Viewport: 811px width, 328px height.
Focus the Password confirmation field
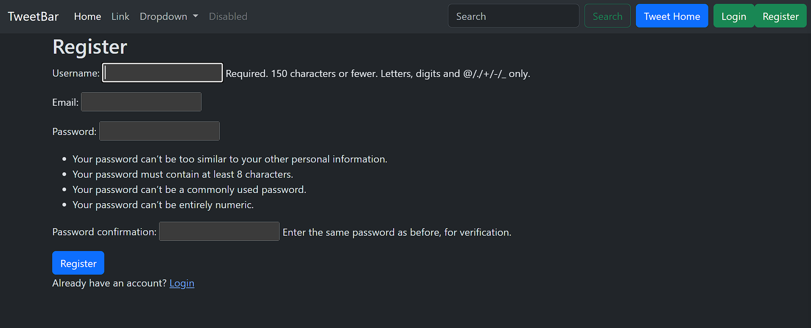coord(219,231)
